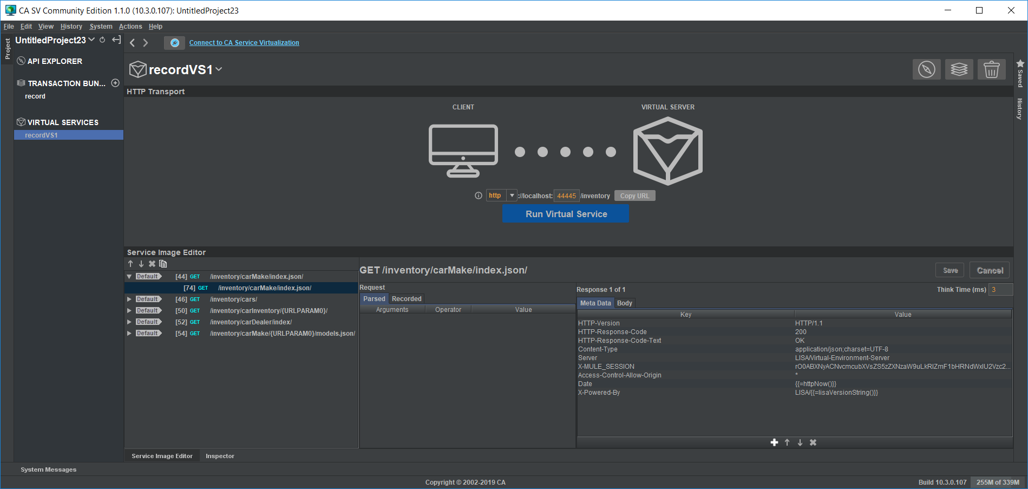Copy selected transaction using duplicate icon

point(163,264)
